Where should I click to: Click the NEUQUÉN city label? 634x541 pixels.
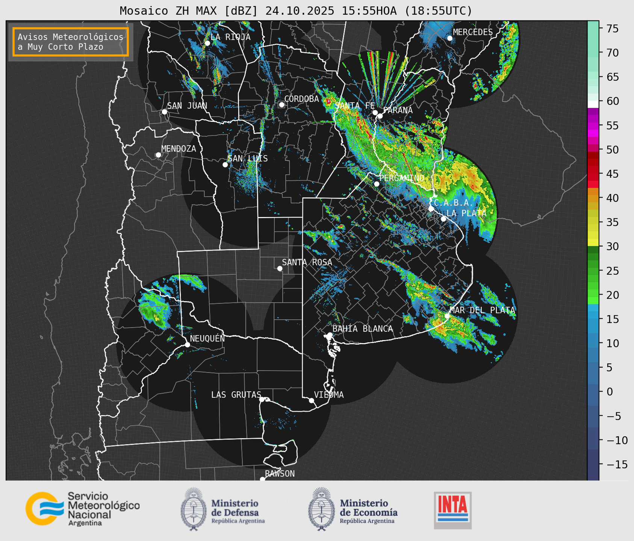(x=207, y=339)
